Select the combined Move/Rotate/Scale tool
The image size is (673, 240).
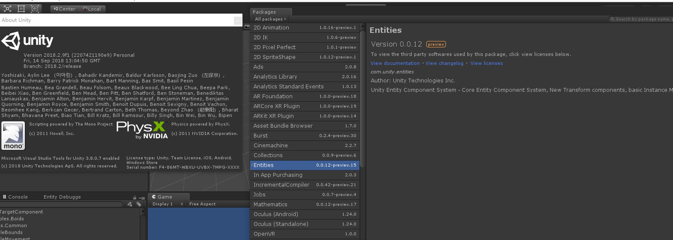(x=35, y=9)
